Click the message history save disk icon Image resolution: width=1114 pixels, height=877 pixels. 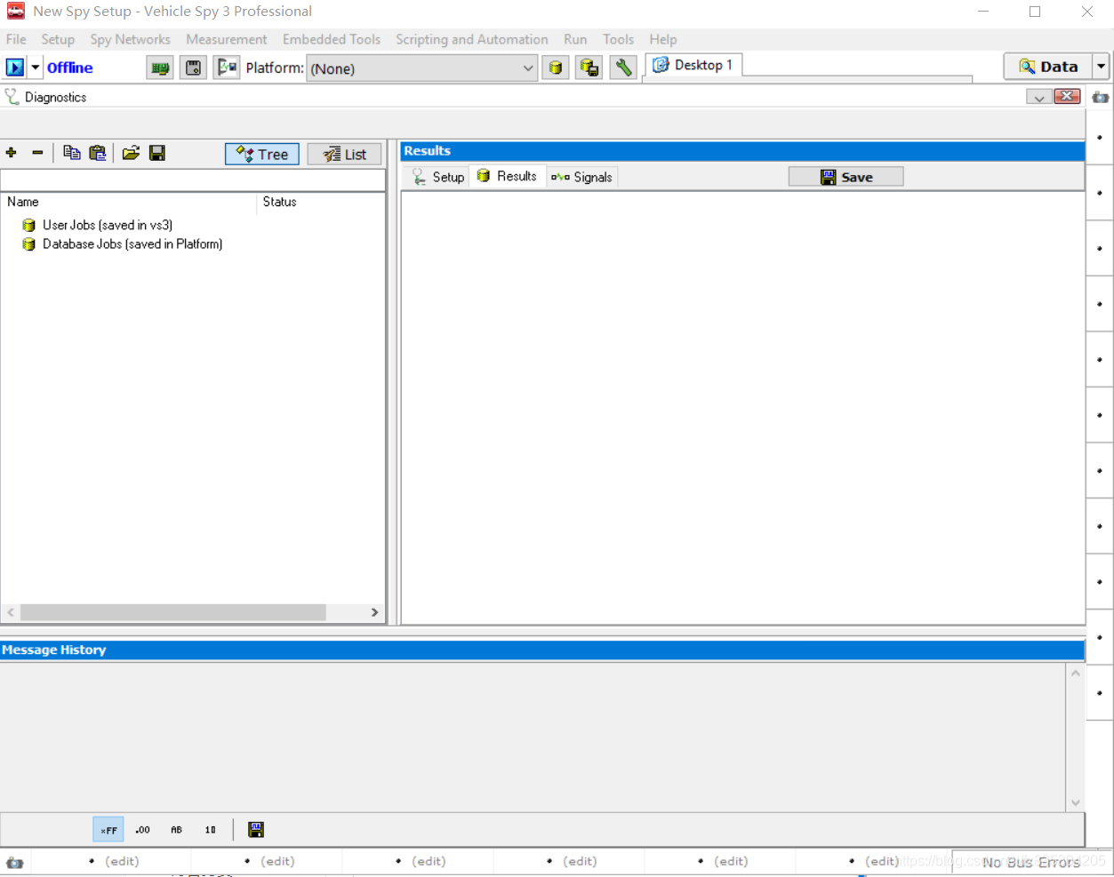coord(256,830)
